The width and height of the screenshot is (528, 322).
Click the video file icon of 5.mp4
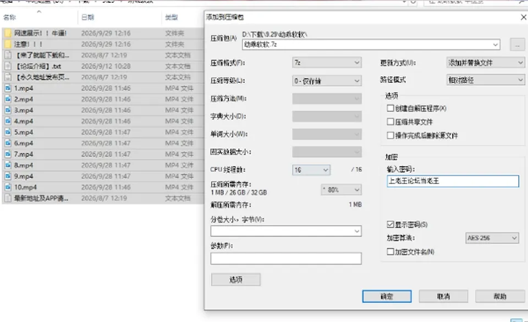tap(8, 132)
